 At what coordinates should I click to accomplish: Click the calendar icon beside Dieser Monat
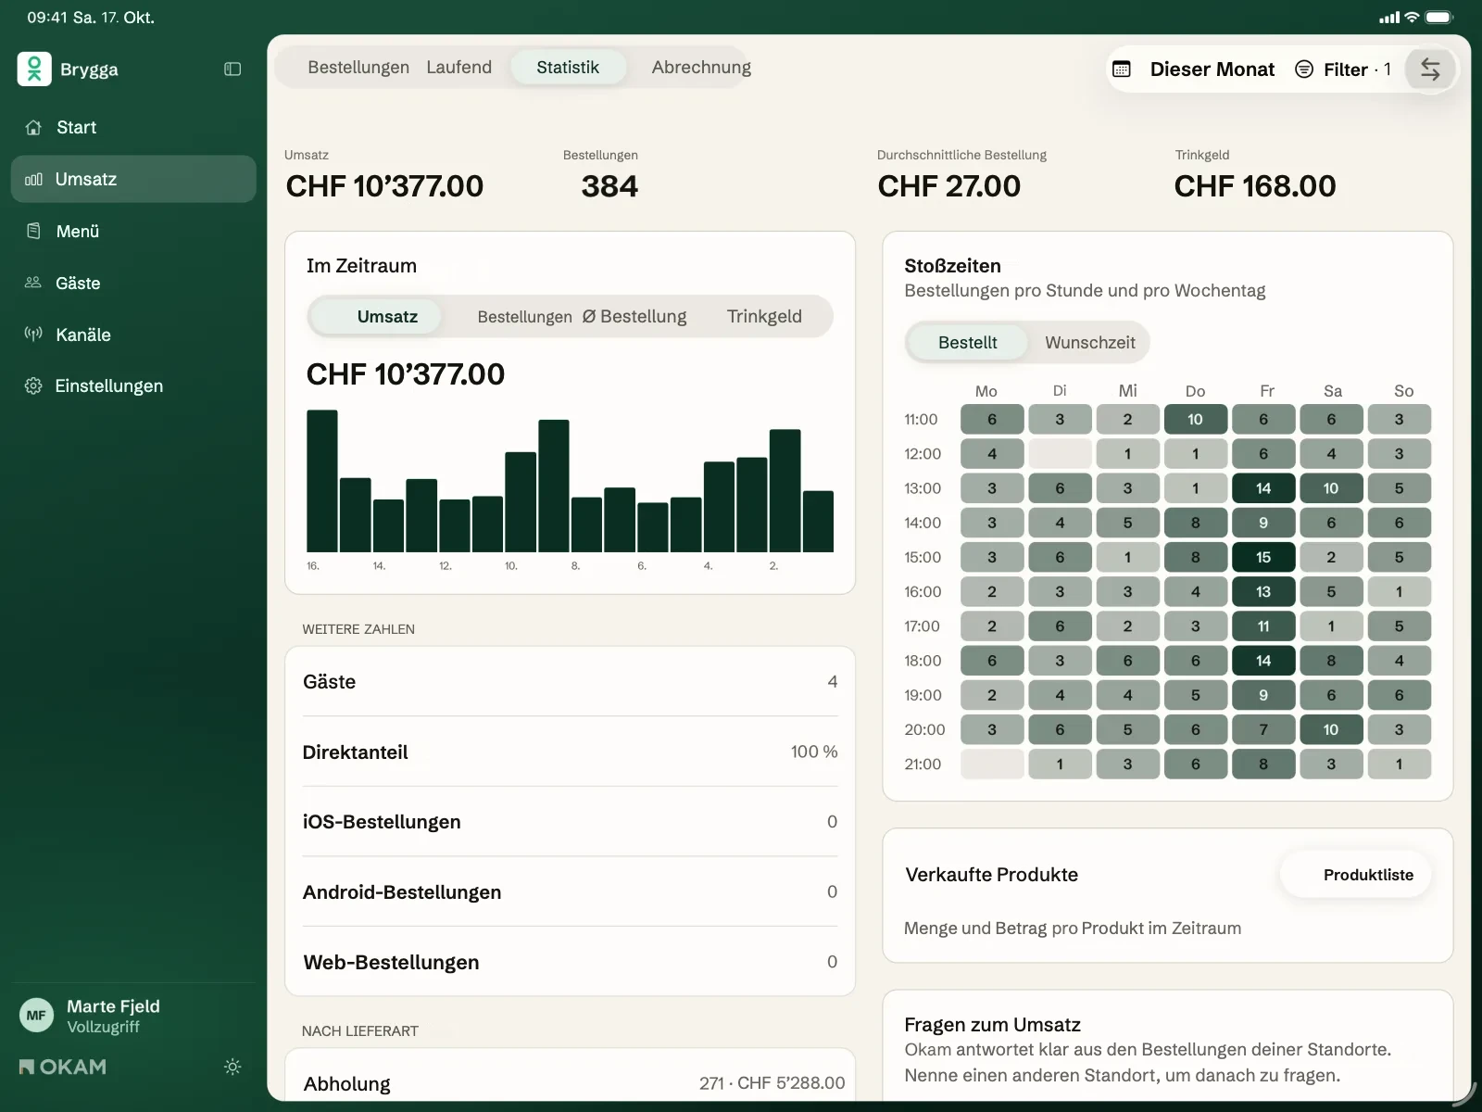[1122, 69]
